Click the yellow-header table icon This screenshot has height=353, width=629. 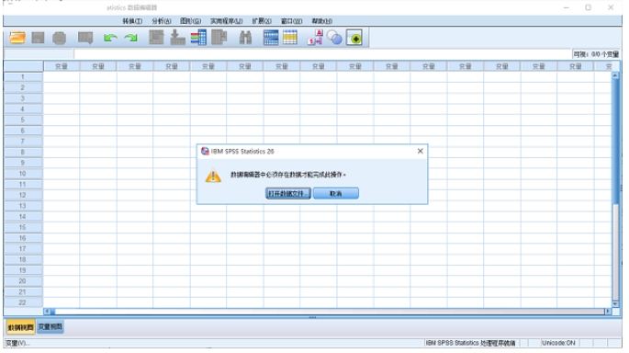[289, 38]
